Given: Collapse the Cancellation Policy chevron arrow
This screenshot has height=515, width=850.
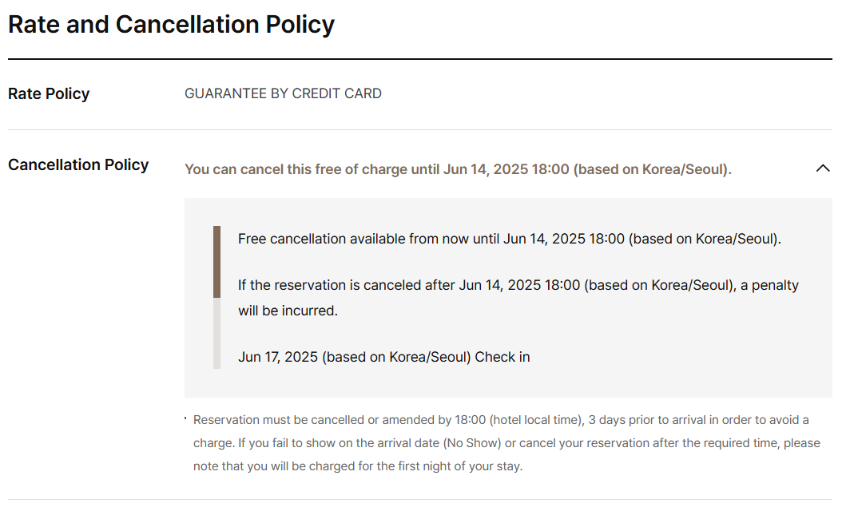Looking at the screenshot, I should pyautogui.click(x=823, y=168).
